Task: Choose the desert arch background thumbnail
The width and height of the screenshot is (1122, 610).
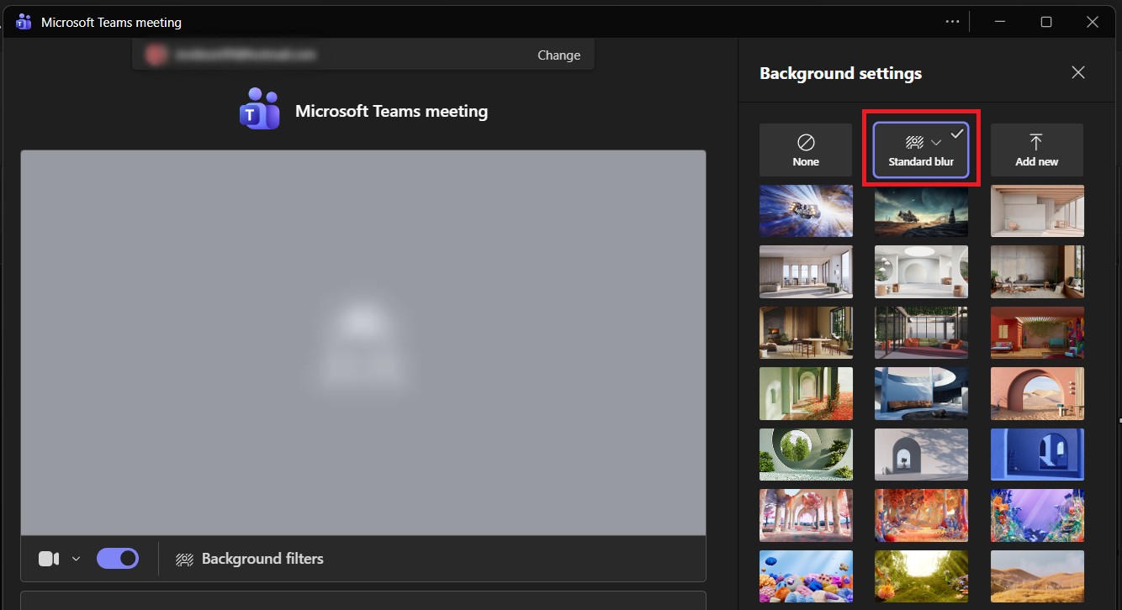Action: (x=1037, y=393)
